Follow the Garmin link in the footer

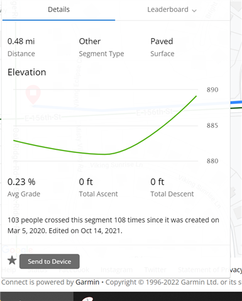(87, 282)
